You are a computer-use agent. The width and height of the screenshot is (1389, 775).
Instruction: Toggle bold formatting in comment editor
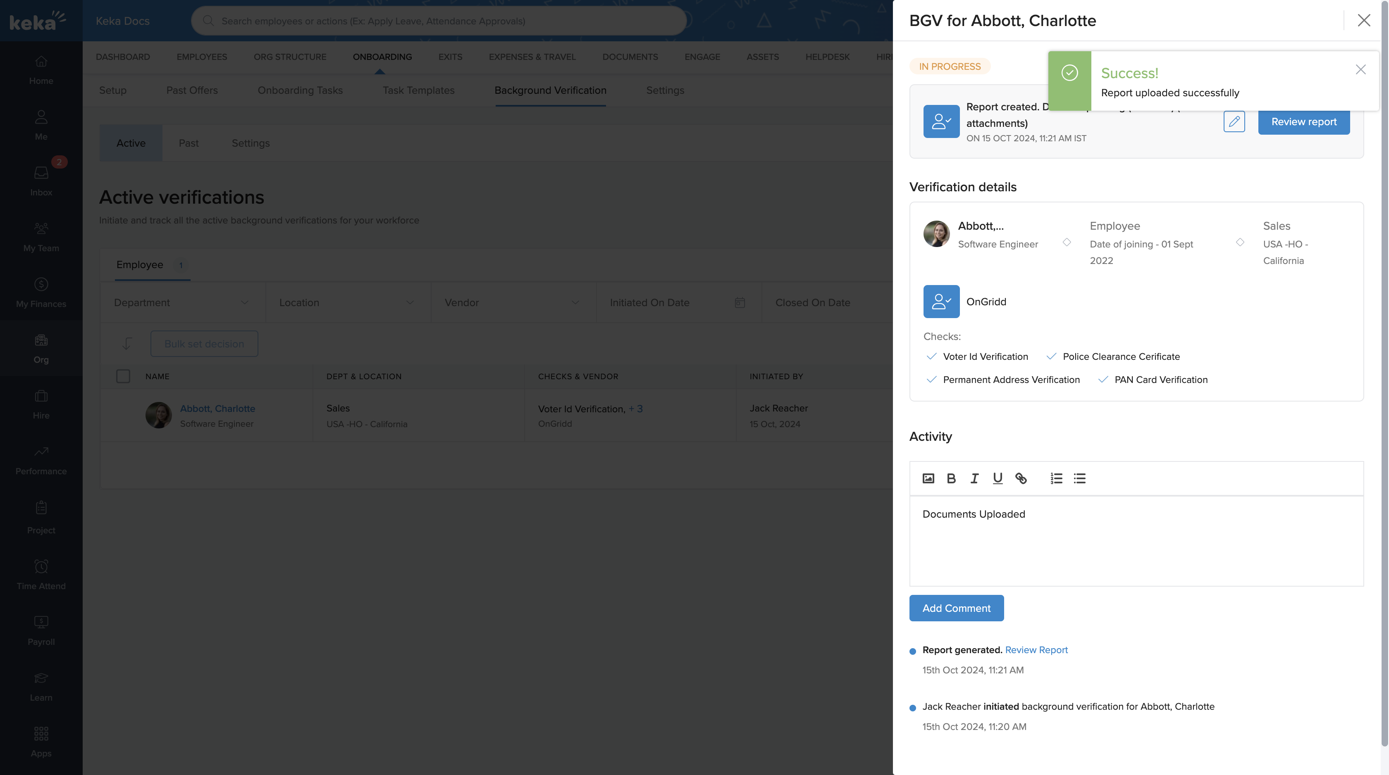click(x=951, y=478)
